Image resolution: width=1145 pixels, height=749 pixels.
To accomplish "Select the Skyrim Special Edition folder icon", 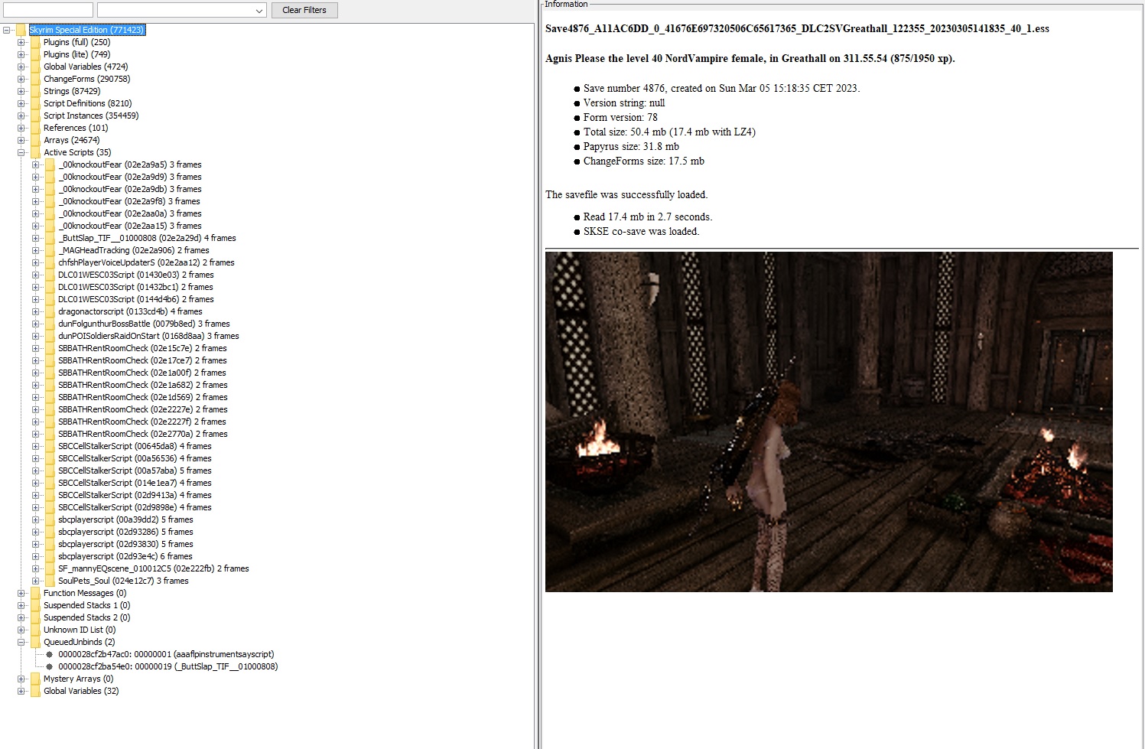I will point(21,30).
